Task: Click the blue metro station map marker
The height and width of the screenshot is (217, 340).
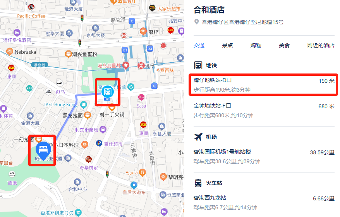Action: pos(108,92)
